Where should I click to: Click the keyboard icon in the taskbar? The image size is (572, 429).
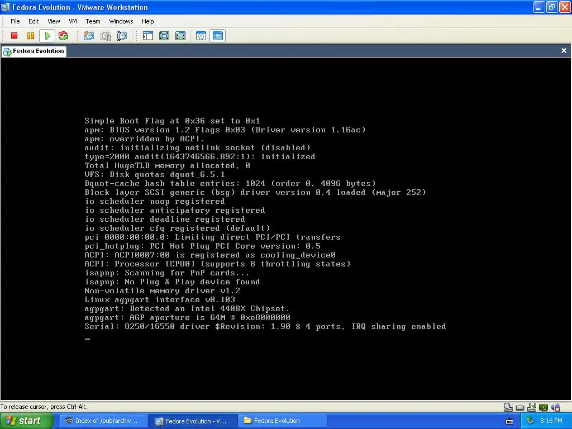509,421
